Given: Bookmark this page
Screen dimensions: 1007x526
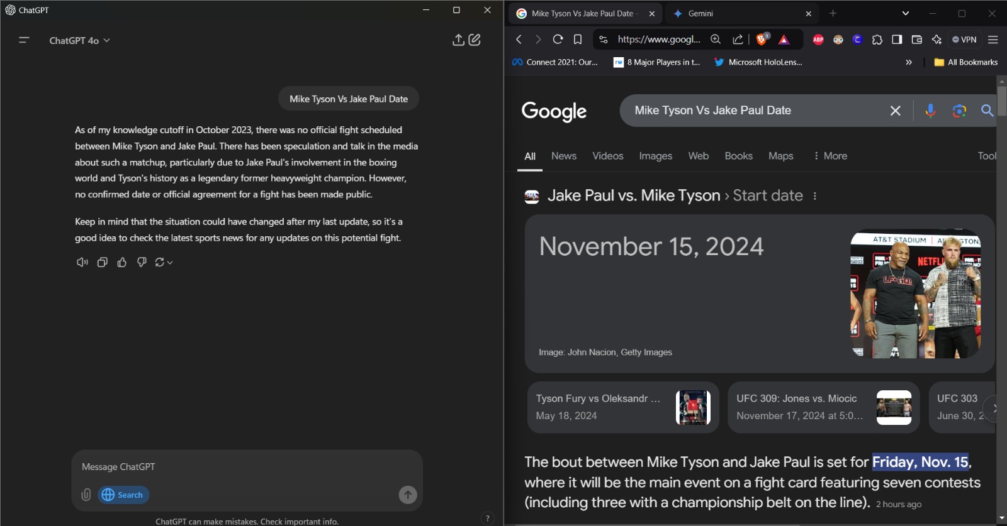Looking at the screenshot, I should [578, 39].
